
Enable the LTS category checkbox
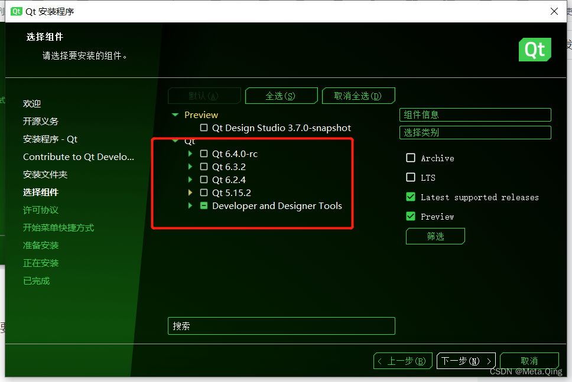[411, 177]
